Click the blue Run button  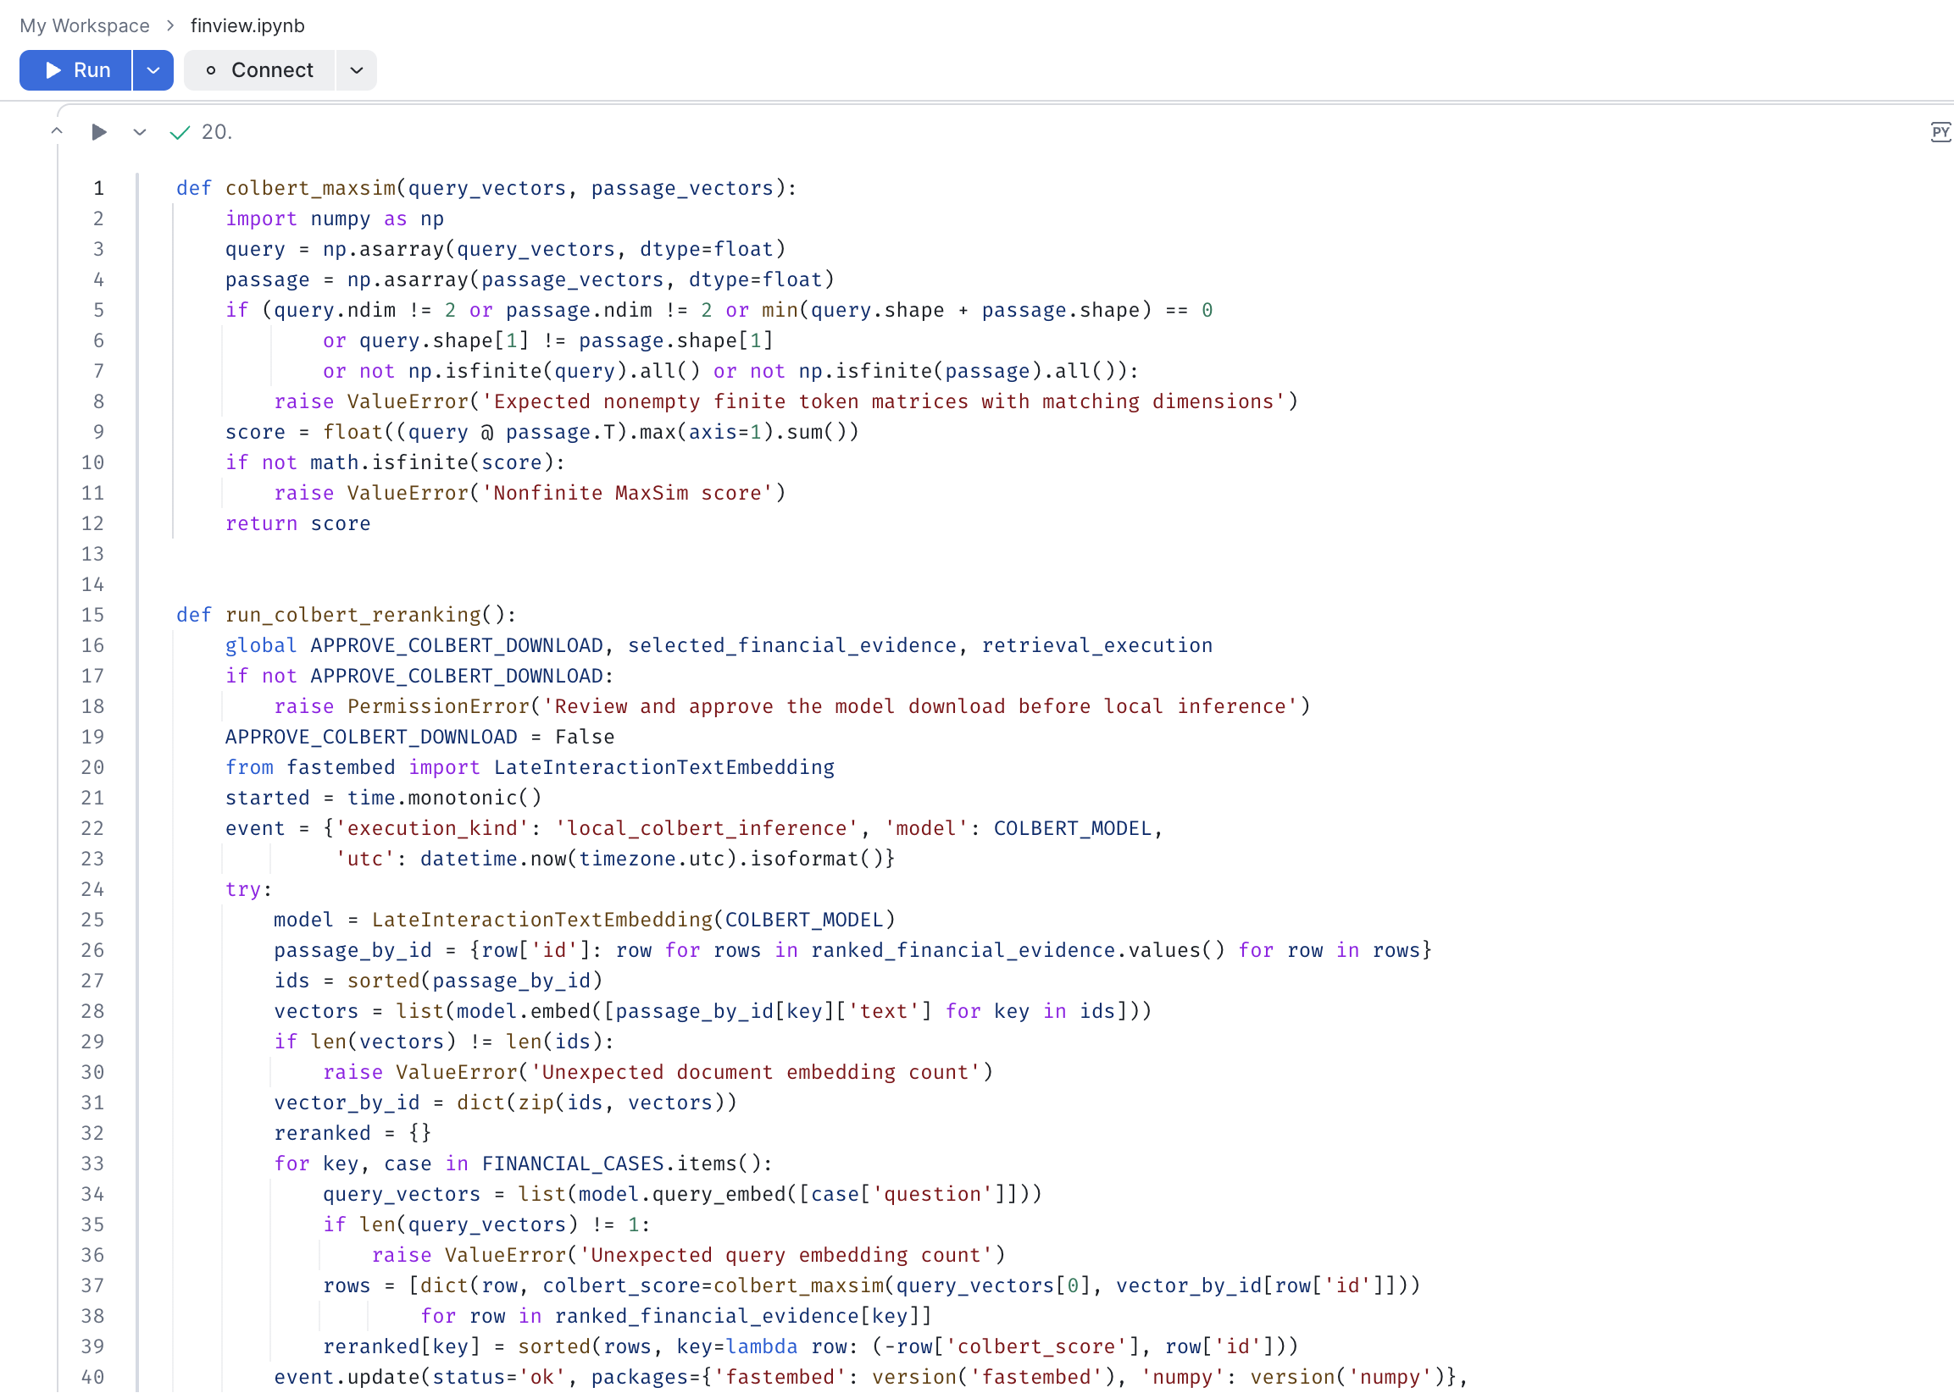click(x=75, y=70)
